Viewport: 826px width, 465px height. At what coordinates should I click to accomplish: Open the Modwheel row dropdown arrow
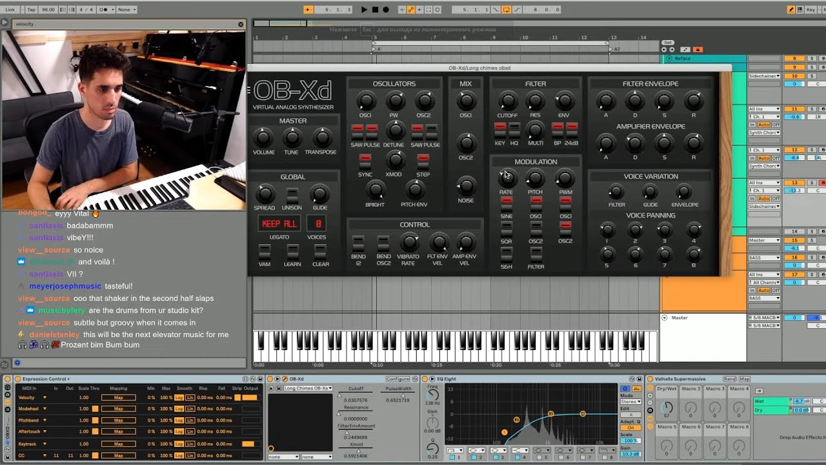point(45,409)
